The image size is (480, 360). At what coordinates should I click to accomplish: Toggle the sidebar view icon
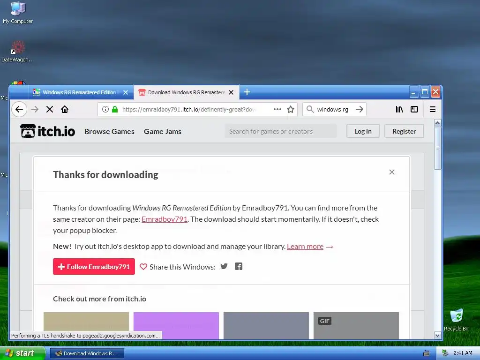coord(414,109)
